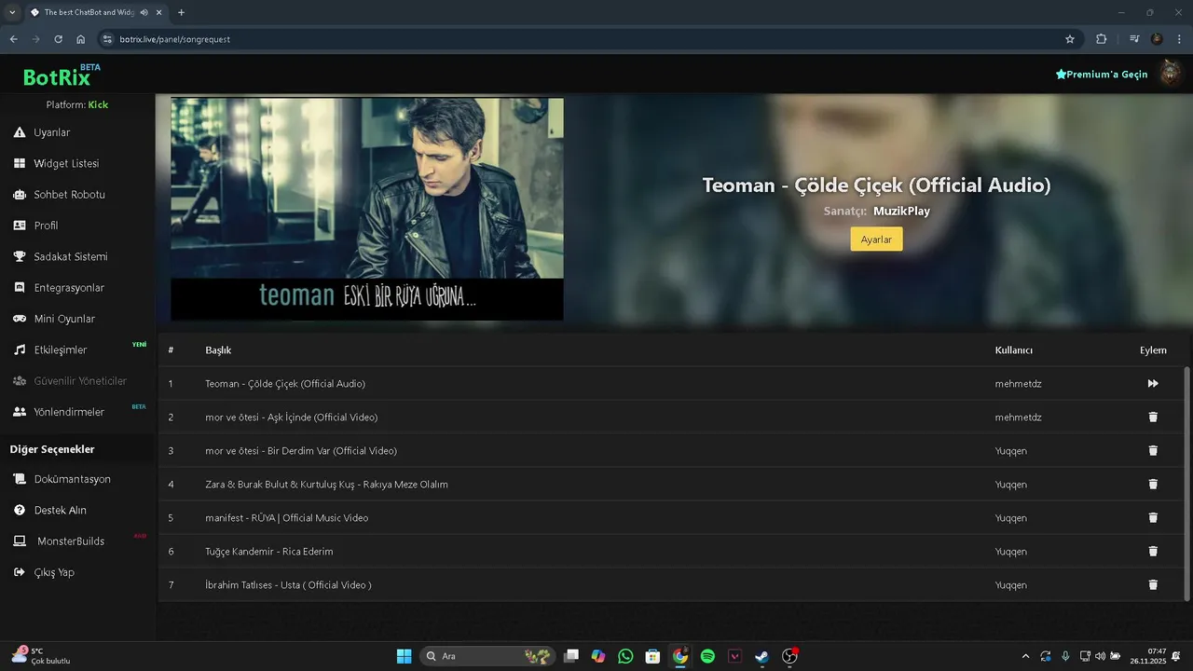Open the user avatar profile menu

1170,73
